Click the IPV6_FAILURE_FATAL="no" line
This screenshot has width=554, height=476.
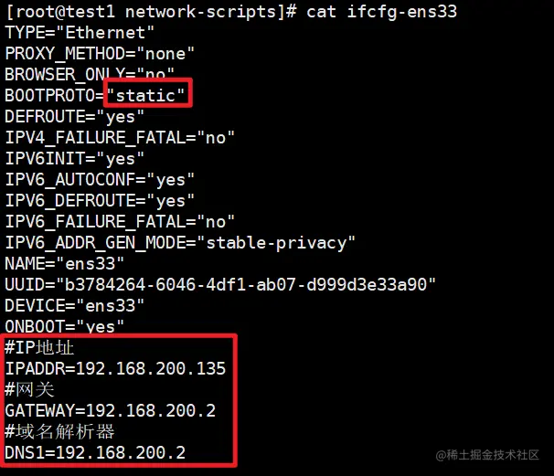tap(120, 222)
